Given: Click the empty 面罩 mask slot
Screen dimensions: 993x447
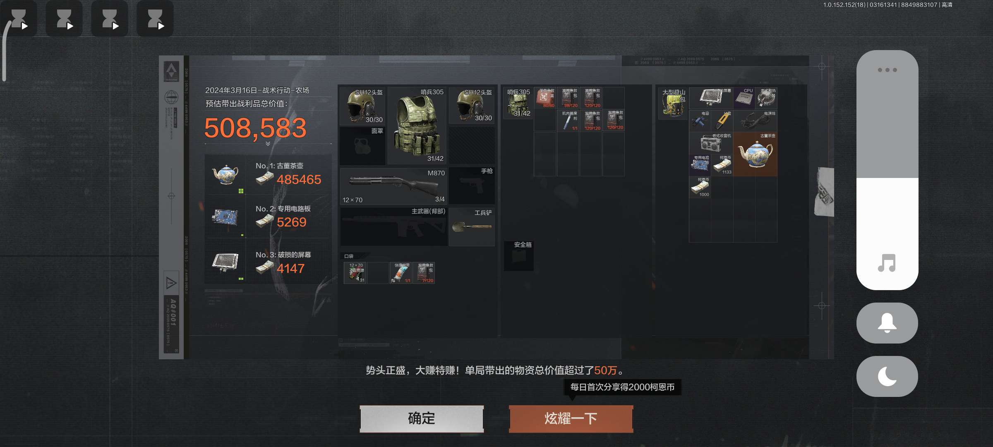Looking at the screenshot, I should (362, 145).
